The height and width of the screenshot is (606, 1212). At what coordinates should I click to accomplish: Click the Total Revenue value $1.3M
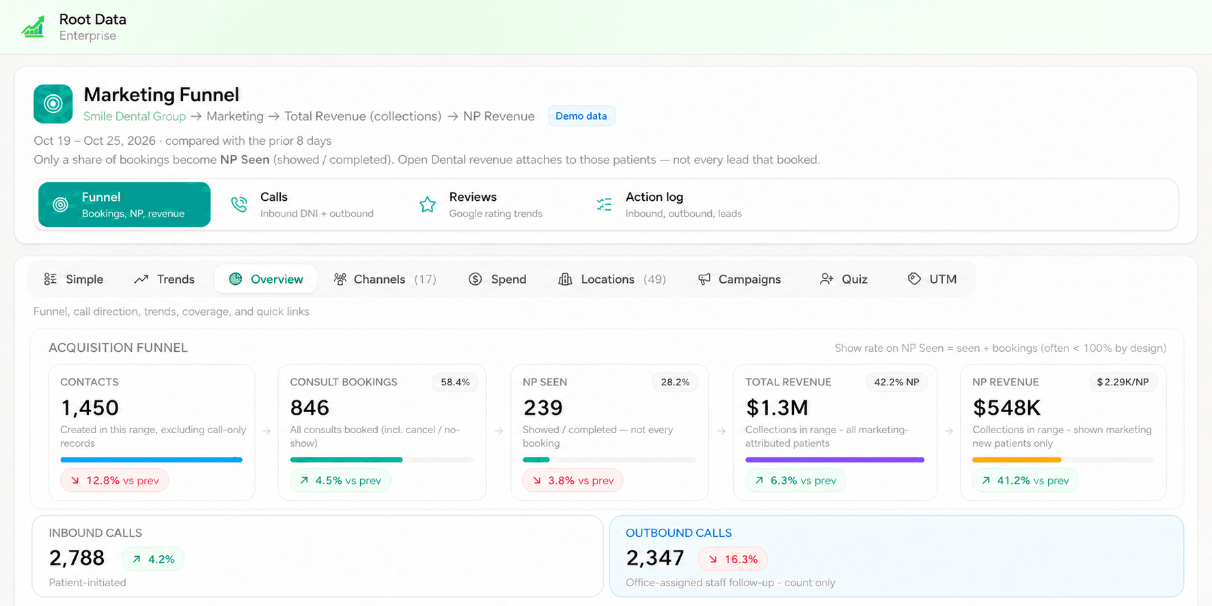(x=777, y=408)
